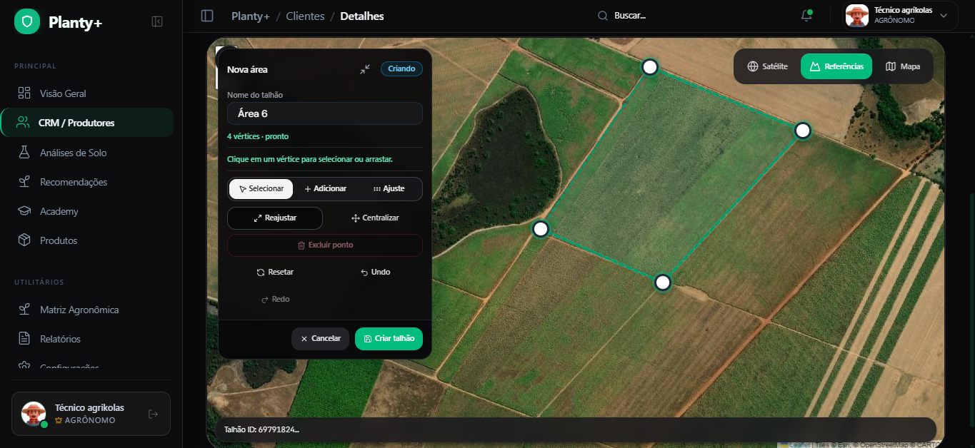
Task: Open Análises de Solo flask icon
Action: click(24, 153)
